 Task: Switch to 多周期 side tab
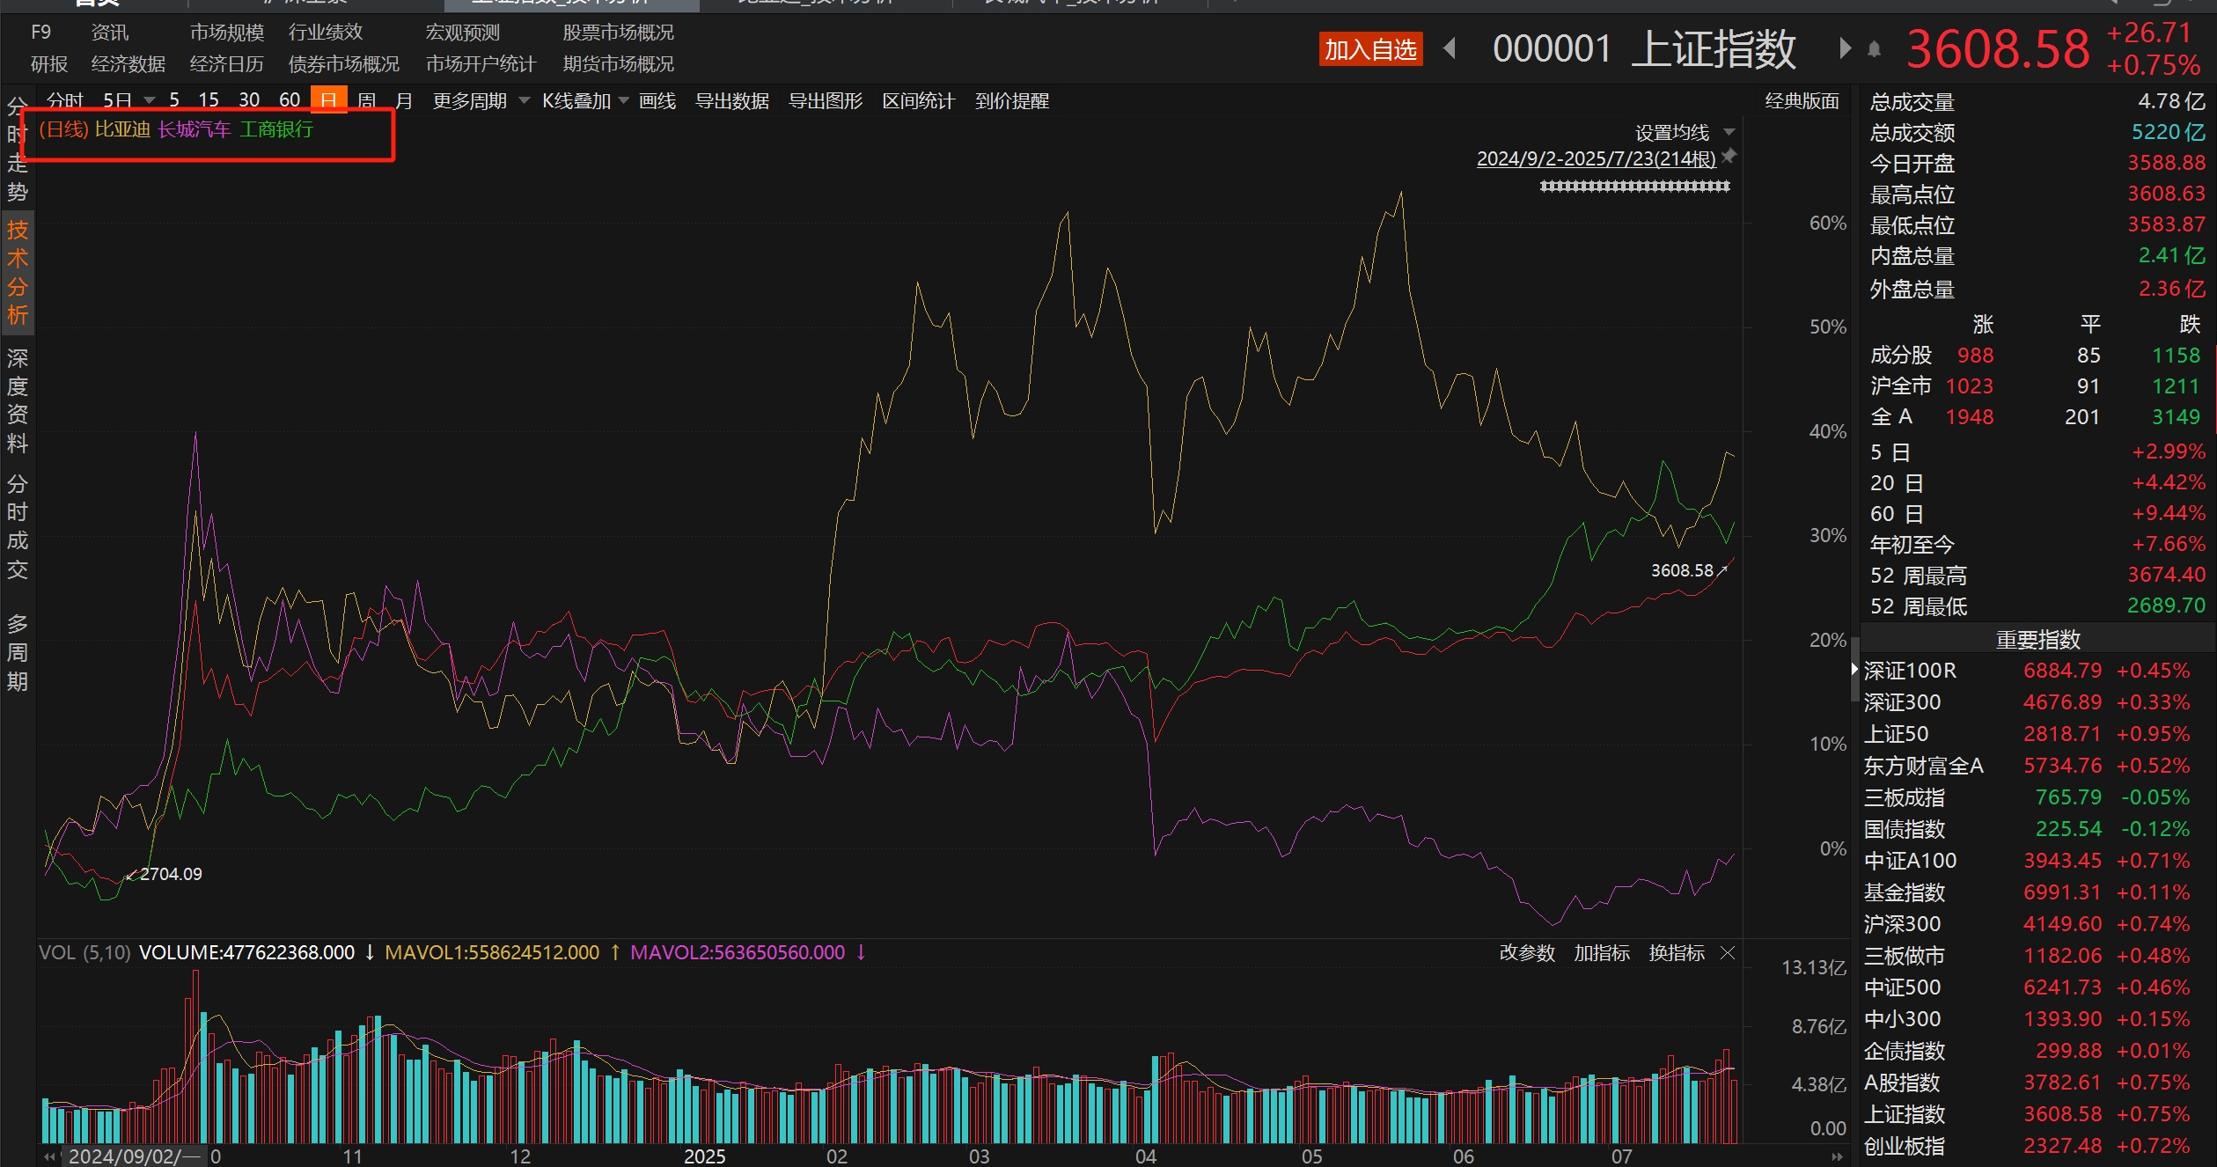point(18,653)
